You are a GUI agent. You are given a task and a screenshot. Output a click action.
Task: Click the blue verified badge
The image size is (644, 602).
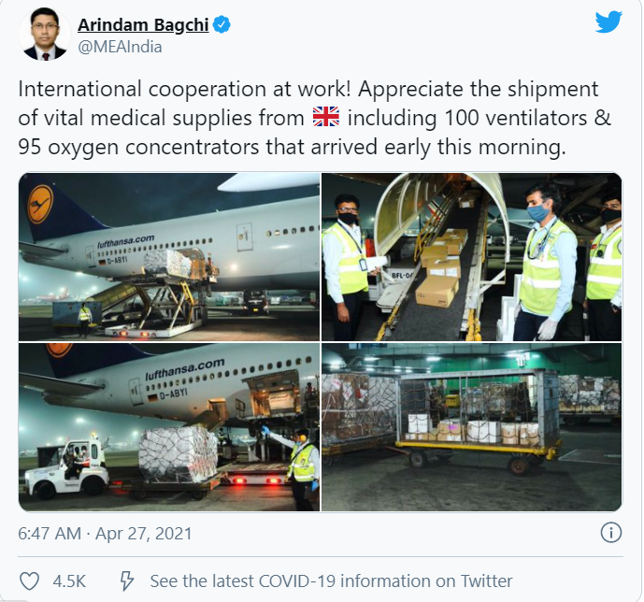click(222, 25)
